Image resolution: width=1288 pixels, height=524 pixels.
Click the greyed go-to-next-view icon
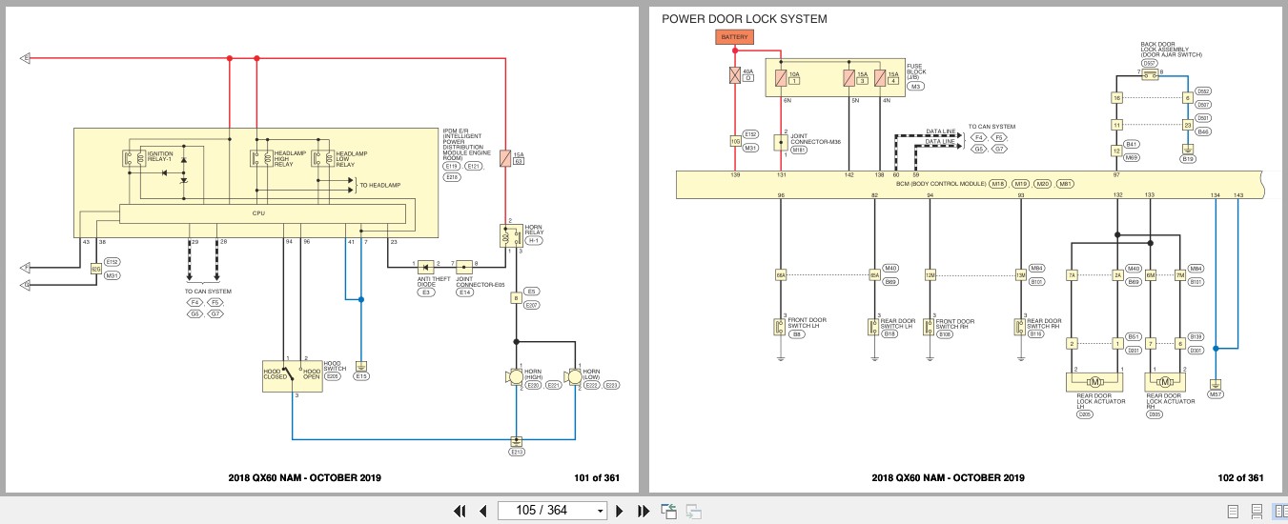pyautogui.click(x=693, y=511)
